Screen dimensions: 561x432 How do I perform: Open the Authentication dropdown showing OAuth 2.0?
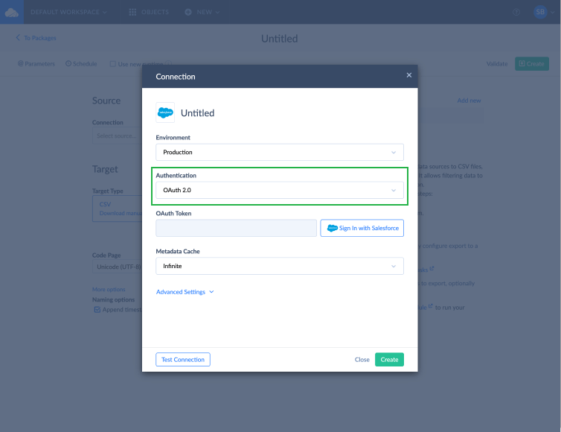(280, 190)
